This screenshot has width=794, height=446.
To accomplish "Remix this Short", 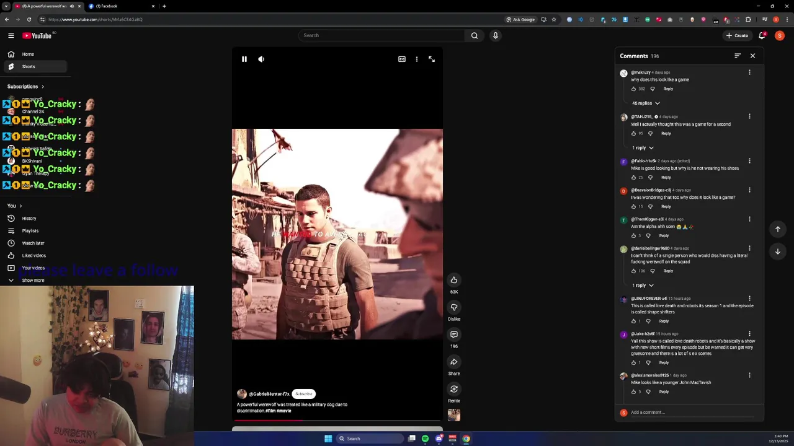I will (454, 389).
